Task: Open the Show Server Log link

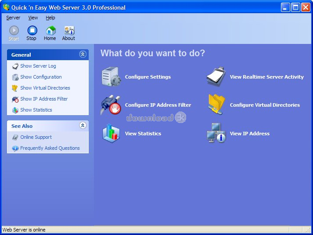Action: [38, 66]
